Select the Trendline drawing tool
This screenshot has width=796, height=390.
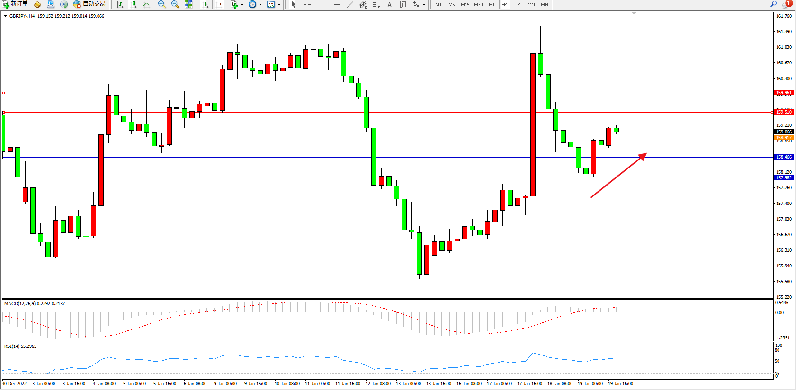tap(349, 4)
